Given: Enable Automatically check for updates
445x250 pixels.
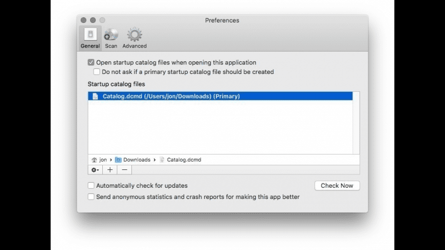Looking at the screenshot, I should (x=91, y=185).
